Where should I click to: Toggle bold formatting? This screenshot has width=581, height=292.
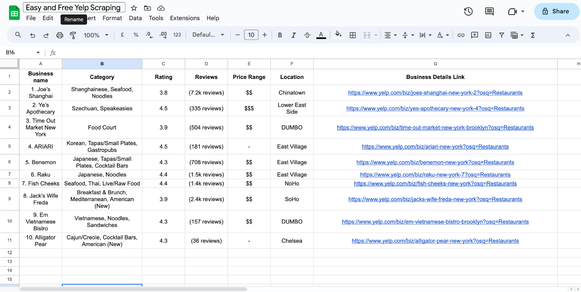click(x=280, y=35)
